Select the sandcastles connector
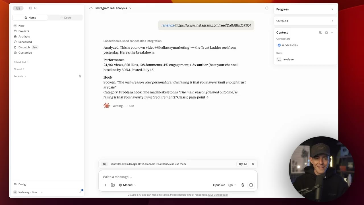The image size is (364, 205). pyautogui.click(x=288, y=45)
